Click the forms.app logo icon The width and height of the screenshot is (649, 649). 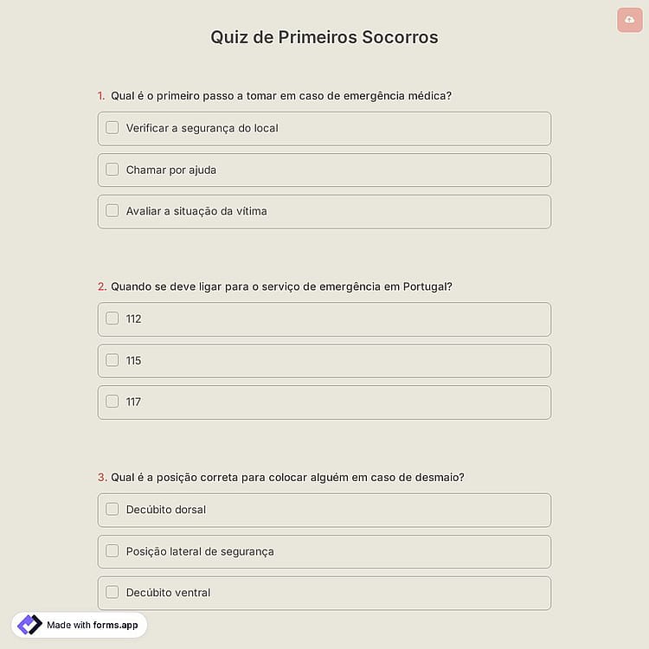[x=29, y=625]
